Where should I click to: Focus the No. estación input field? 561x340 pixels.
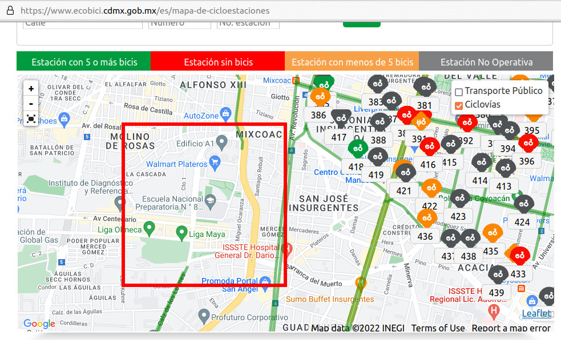click(248, 24)
